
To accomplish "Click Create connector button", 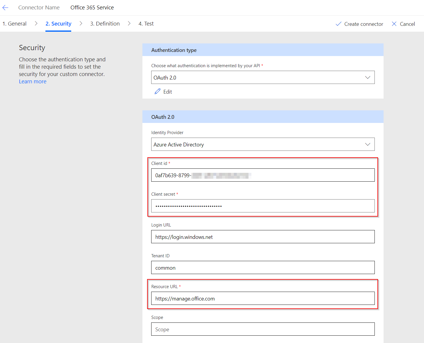I will coord(359,24).
